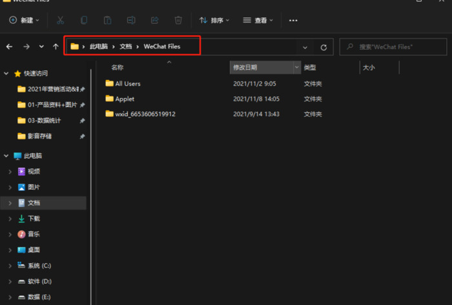Expand the 文档 tree node
The height and width of the screenshot is (305, 452).
click(x=10, y=203)
